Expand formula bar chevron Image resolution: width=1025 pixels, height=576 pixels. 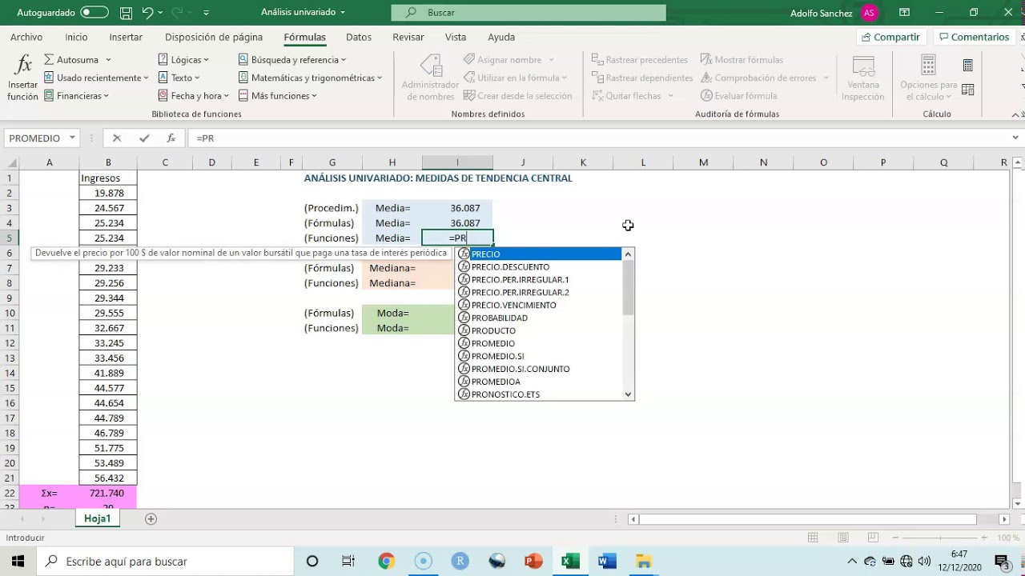pos(1015,138)
